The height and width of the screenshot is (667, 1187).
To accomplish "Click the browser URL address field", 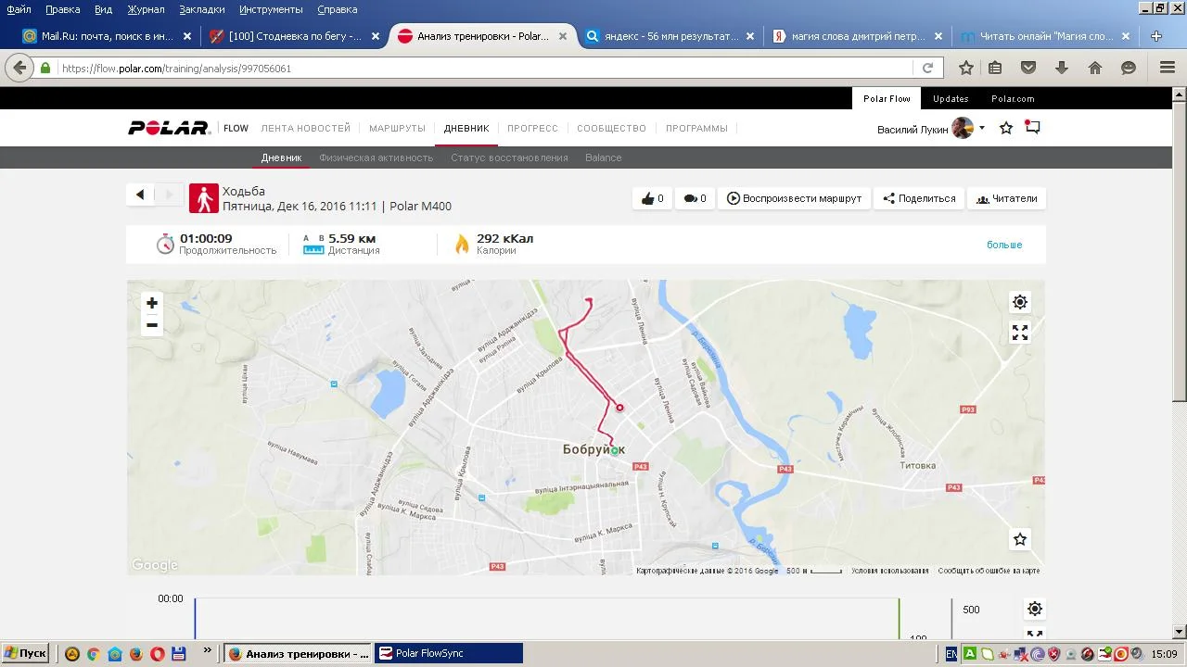I will pyautogui.click(x=482, y=69).
